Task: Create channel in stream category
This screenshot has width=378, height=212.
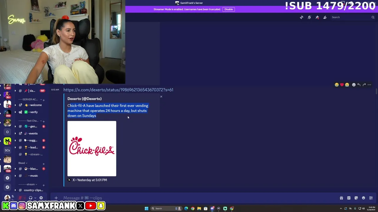Action: click(x=44, y=185)
